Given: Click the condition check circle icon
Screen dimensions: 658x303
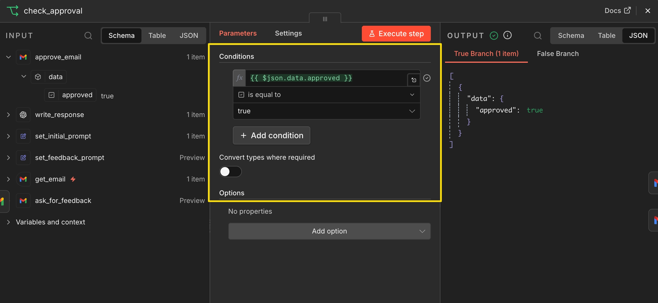Looking at the screenshot, I should 427,78.
